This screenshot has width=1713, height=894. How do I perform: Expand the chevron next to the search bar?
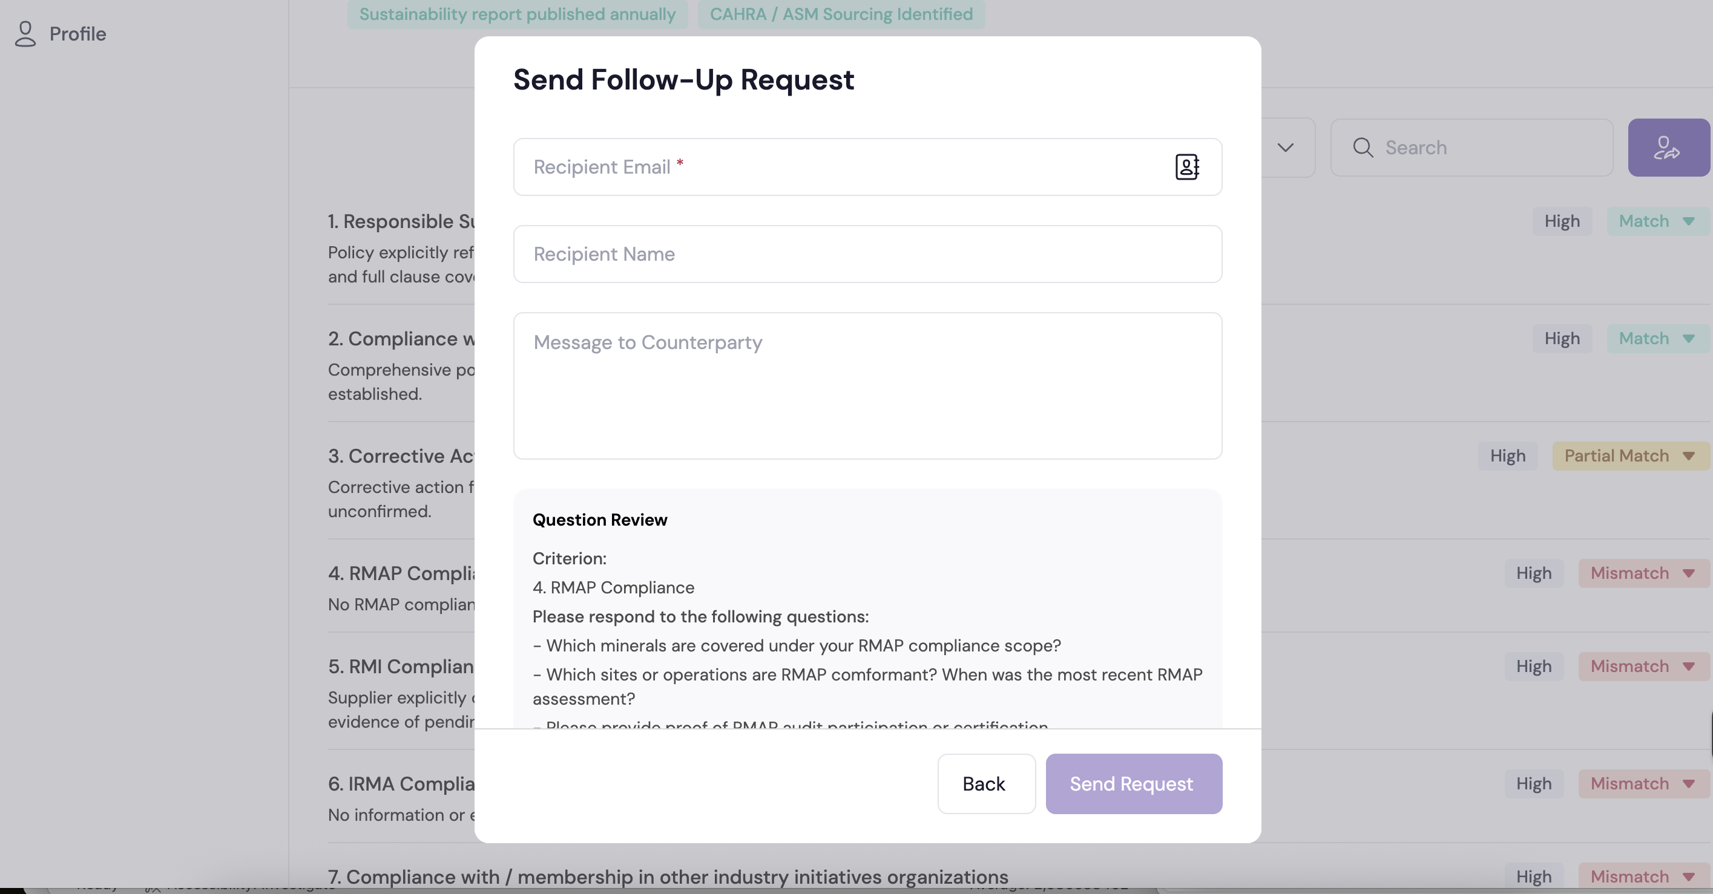1284,148
